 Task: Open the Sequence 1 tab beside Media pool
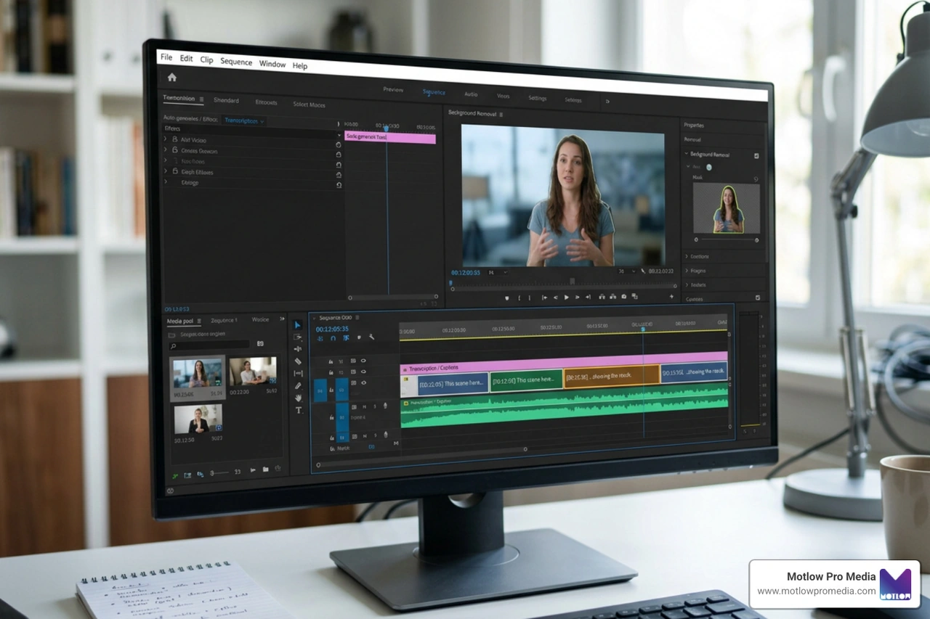(x=224, y=320)
